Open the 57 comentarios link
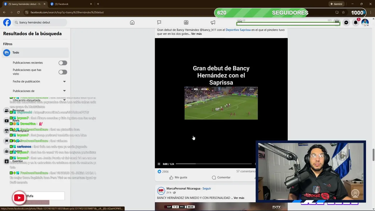Image resolution: width=375 pixels, height=211 pixels. click(246, 171)
